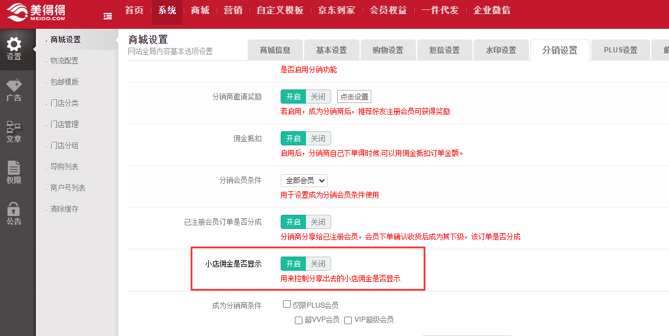Viewport: 669px width, 336px height.
Task: Turn on 分销商邀请奖励 with 开启
Action: click(x=294, y=97)
